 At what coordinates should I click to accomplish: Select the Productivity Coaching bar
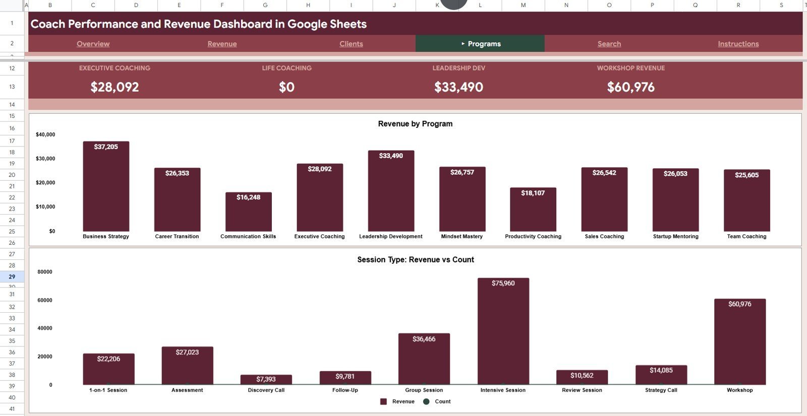[533, 210]
